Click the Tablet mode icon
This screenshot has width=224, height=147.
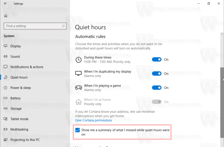6,119
